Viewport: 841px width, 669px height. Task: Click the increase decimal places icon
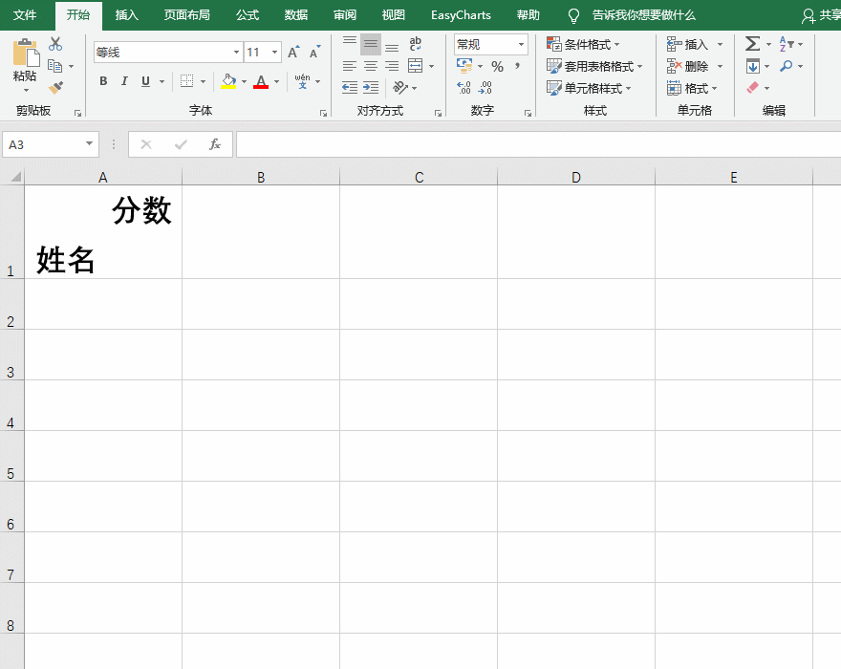464,87
